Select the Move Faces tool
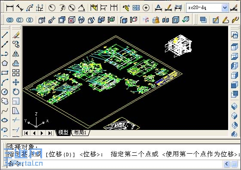The height and width of the screenshot is (170, 241). [52, 20]
